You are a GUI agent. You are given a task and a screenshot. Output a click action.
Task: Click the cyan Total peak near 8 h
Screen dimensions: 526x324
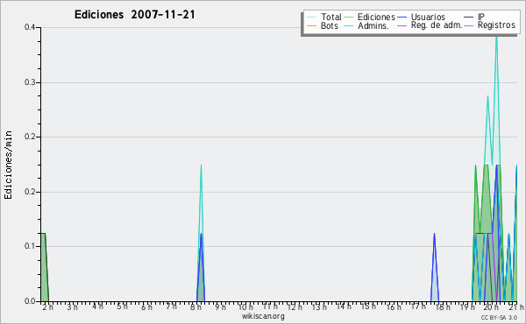pyautogui.click(x=201, y=166)
